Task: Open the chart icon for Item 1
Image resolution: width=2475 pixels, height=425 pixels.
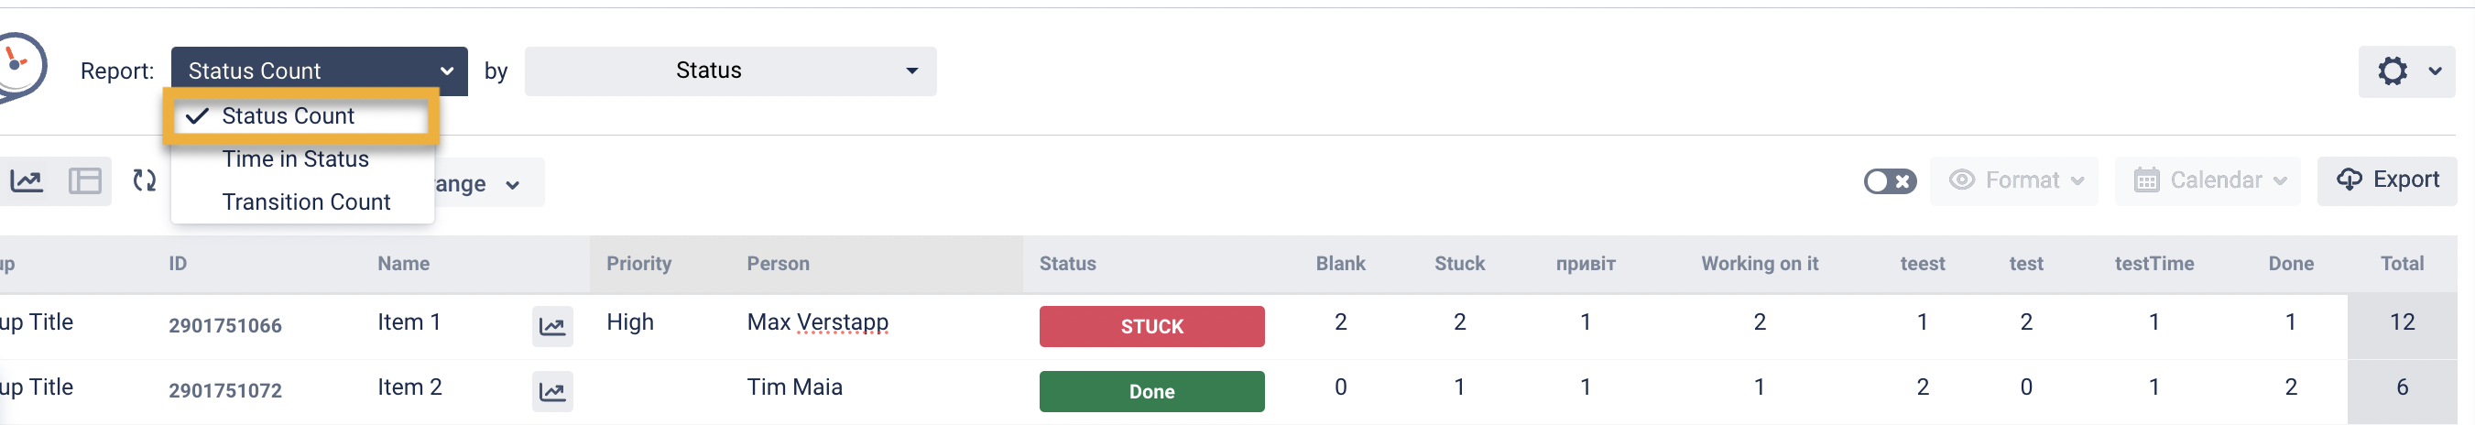Action: point(552,326)
